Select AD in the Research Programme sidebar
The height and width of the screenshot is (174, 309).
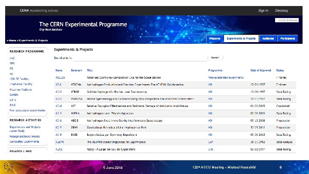12,74
